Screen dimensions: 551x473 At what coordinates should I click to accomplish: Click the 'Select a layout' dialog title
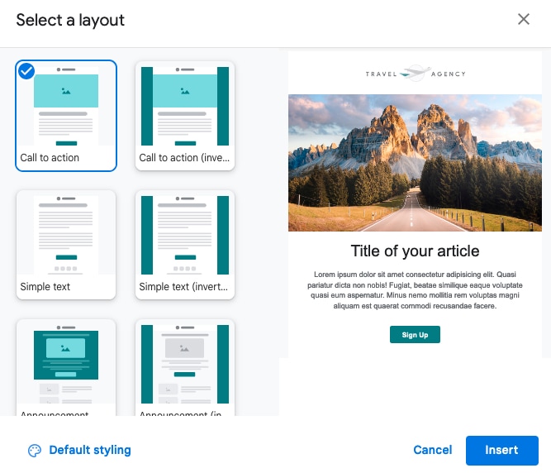tap(70, 20)
